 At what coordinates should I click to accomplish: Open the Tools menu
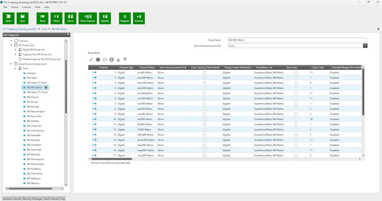[x=38, y=7]
